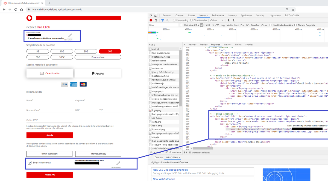328x181 pixels.
Task: Click the Ricarica 30€ button
Action: (50, 174)
